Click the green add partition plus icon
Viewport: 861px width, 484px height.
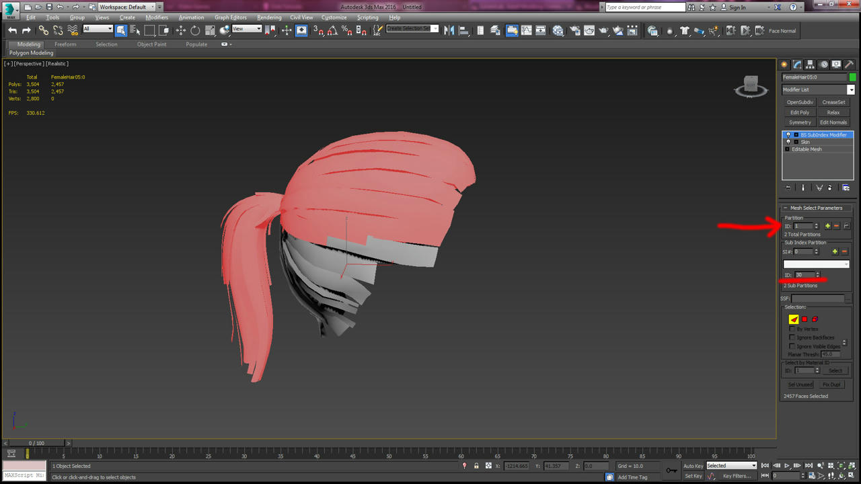[827, 226]
